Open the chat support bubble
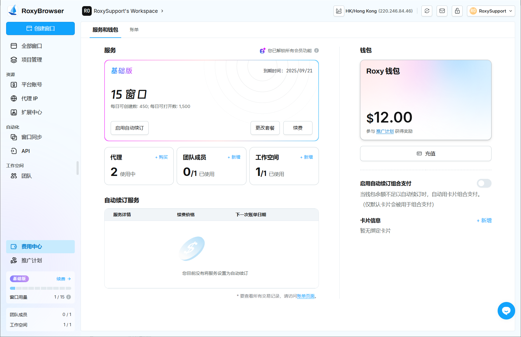Viewport: 521px width, 337px height. (506, 311)
